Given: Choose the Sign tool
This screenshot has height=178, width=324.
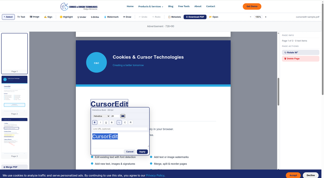Looking at the screenshot, I should click(48, 17).
